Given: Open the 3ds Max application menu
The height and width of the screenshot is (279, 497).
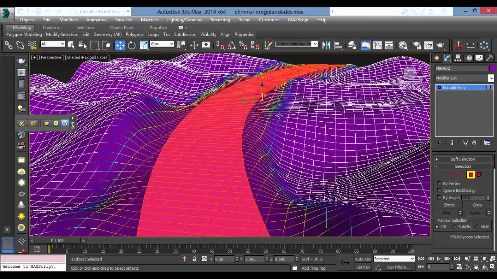Looking at the screenshot, I should click(6, 14).
